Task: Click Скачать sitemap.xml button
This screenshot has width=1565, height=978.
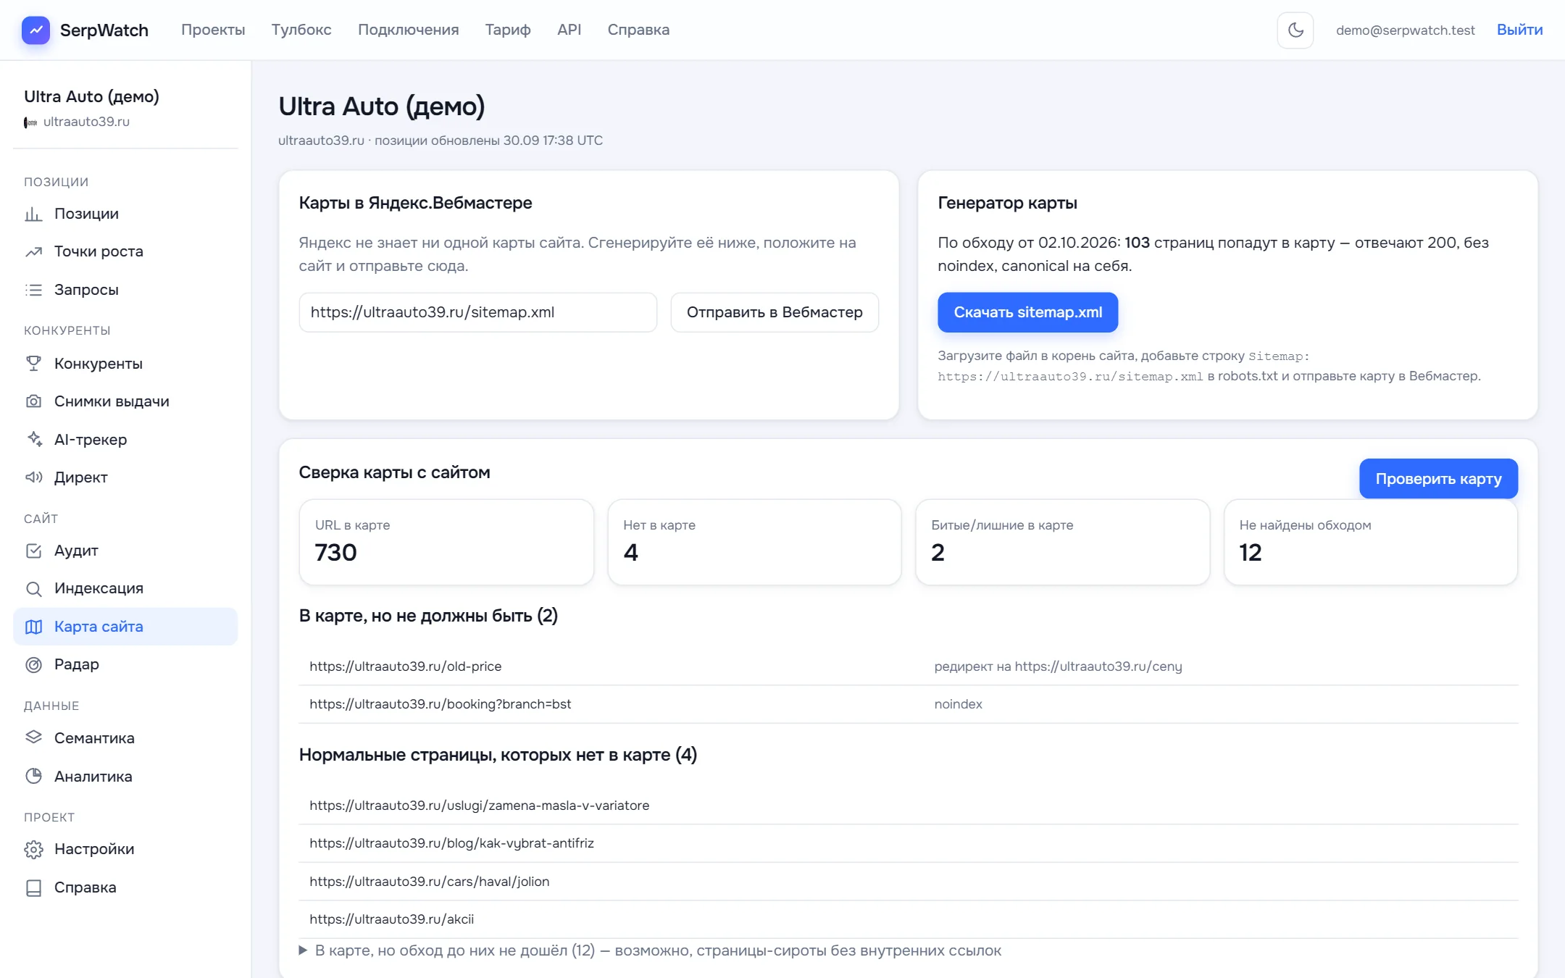Action: pyautogui.click(x=1027, y=312)
